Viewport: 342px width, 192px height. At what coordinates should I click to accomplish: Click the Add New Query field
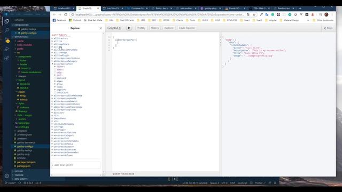pos(76,165)
